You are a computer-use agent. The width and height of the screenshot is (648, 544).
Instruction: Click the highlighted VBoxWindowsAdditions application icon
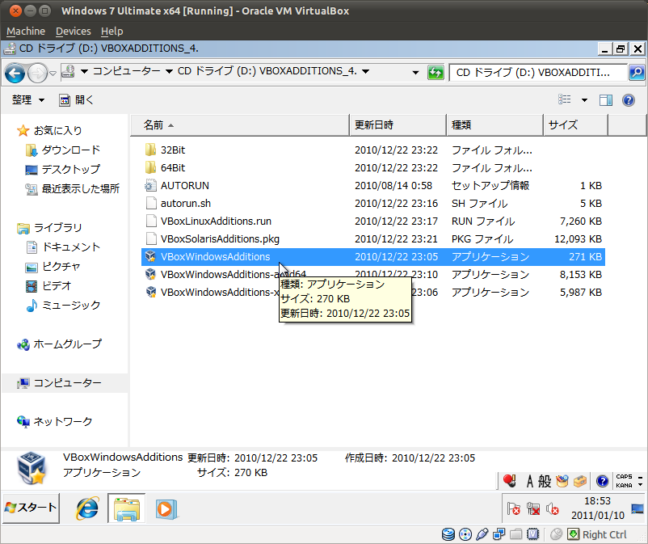pos(150,257)
